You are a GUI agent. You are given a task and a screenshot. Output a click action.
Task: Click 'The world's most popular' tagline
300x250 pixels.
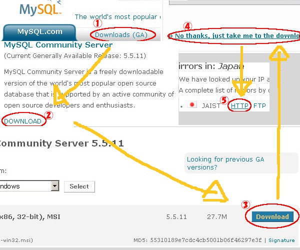[117, 17]
